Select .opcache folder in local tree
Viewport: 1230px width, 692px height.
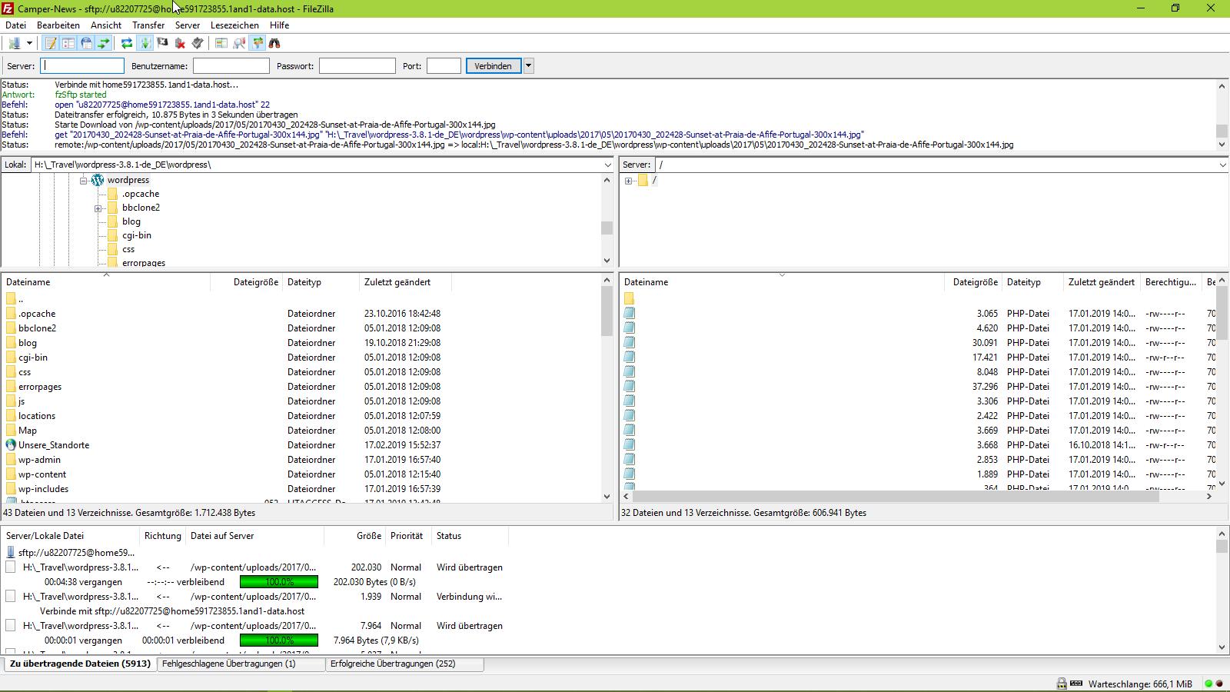coord(141,194)
